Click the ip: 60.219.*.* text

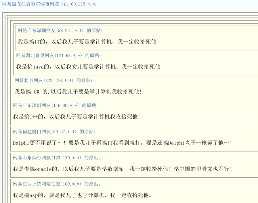coord(79,4)
